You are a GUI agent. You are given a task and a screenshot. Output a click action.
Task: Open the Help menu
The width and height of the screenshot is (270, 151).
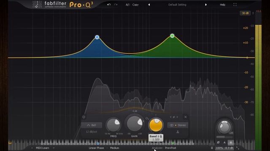222,5
